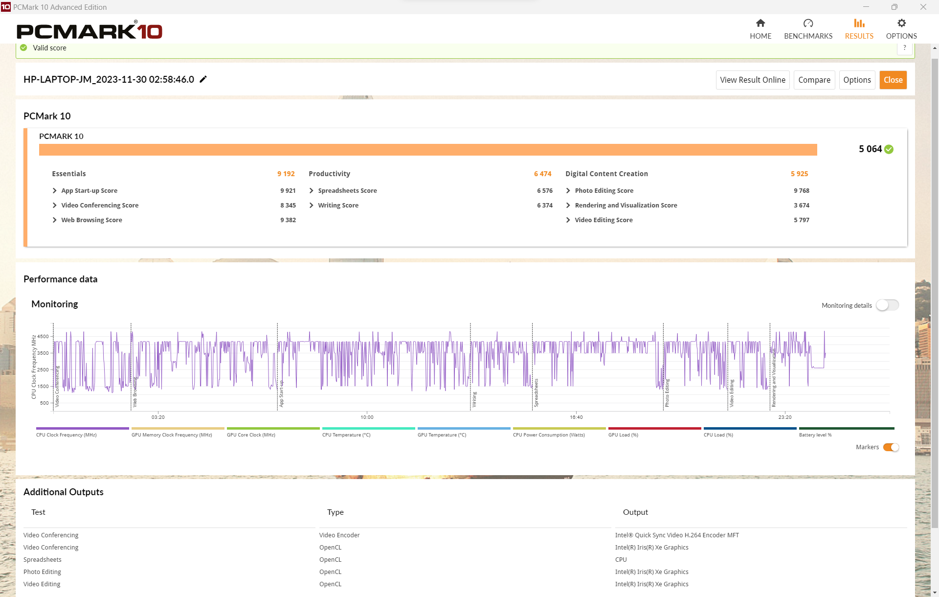Open the Benchmarks gauge icon

point(808,23)
